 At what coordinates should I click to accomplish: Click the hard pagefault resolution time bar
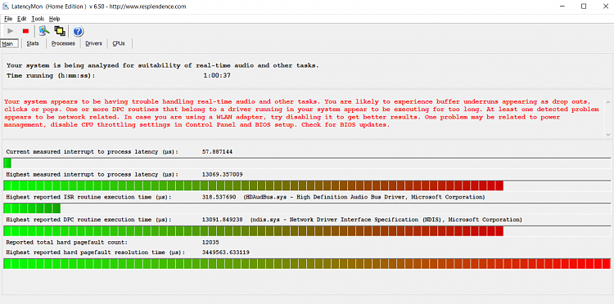307,264
